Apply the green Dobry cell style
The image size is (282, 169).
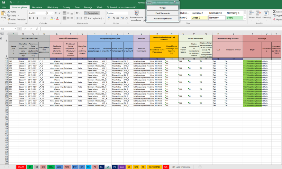[x=235, y=18]
